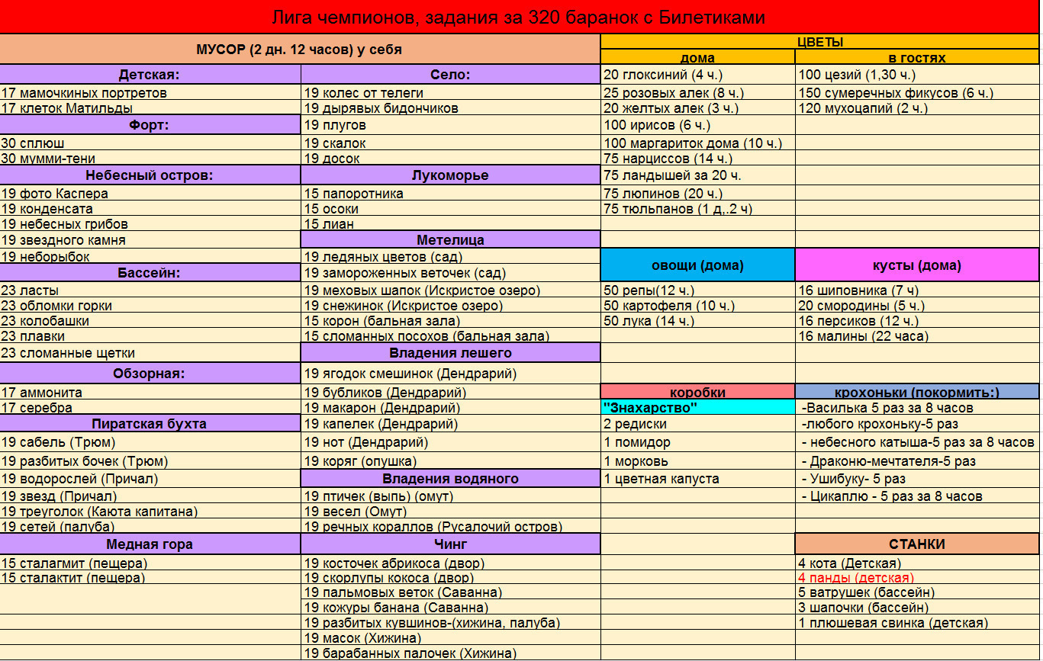Click cell "1 плюшевая свинка (детская)"
This screenshot has width=1043, height=661.
[917, 623]
